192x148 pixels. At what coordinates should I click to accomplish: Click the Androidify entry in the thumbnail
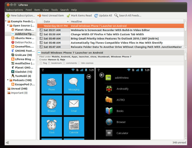point(127,89)
